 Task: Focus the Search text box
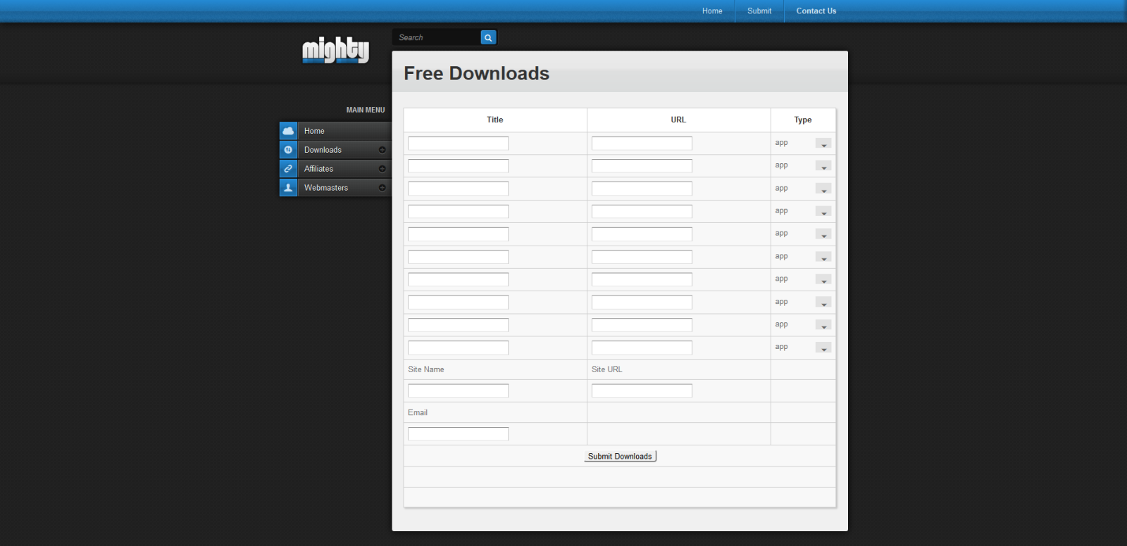[437, 38]
